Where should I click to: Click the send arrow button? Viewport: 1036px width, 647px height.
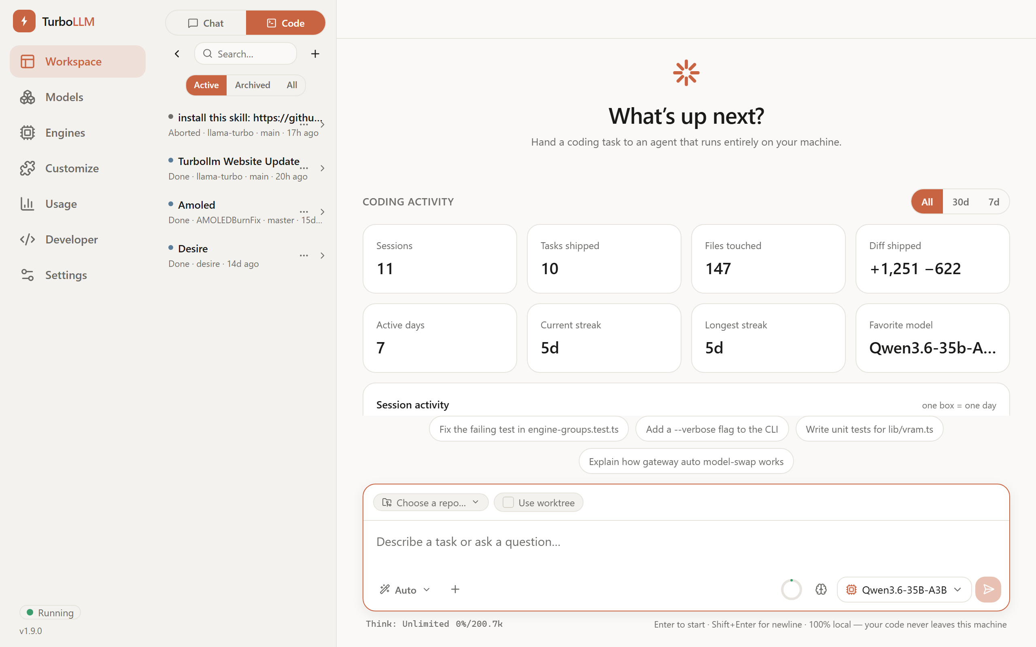point(988,590)
